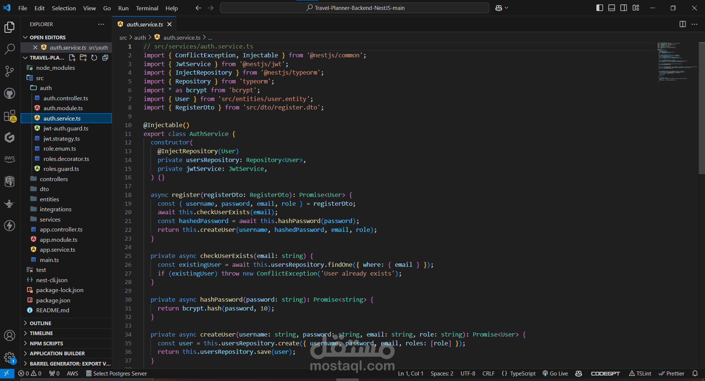This screenshot has width=705, height=381.
Task: Toggle the primary side bar visibility
Action: tap(599, 8)
